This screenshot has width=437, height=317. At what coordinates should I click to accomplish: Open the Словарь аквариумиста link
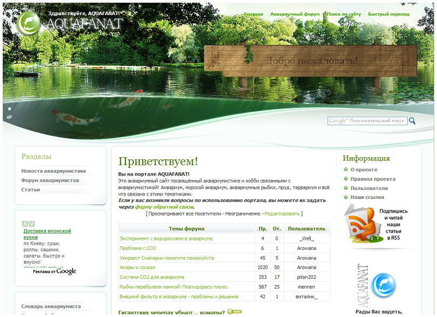click(51, 306)
